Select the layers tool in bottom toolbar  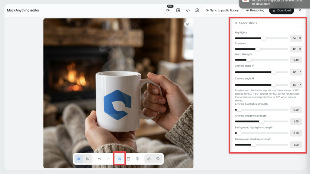pyautogui.click(x=79, y=159)
